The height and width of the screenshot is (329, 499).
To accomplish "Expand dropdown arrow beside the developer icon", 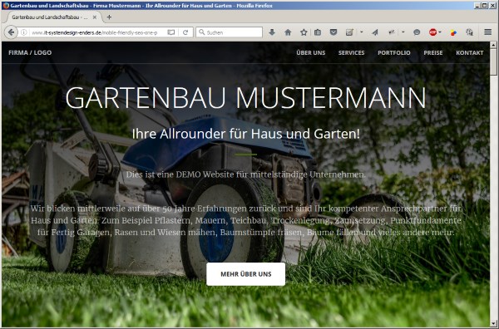I will click(403, 32).
